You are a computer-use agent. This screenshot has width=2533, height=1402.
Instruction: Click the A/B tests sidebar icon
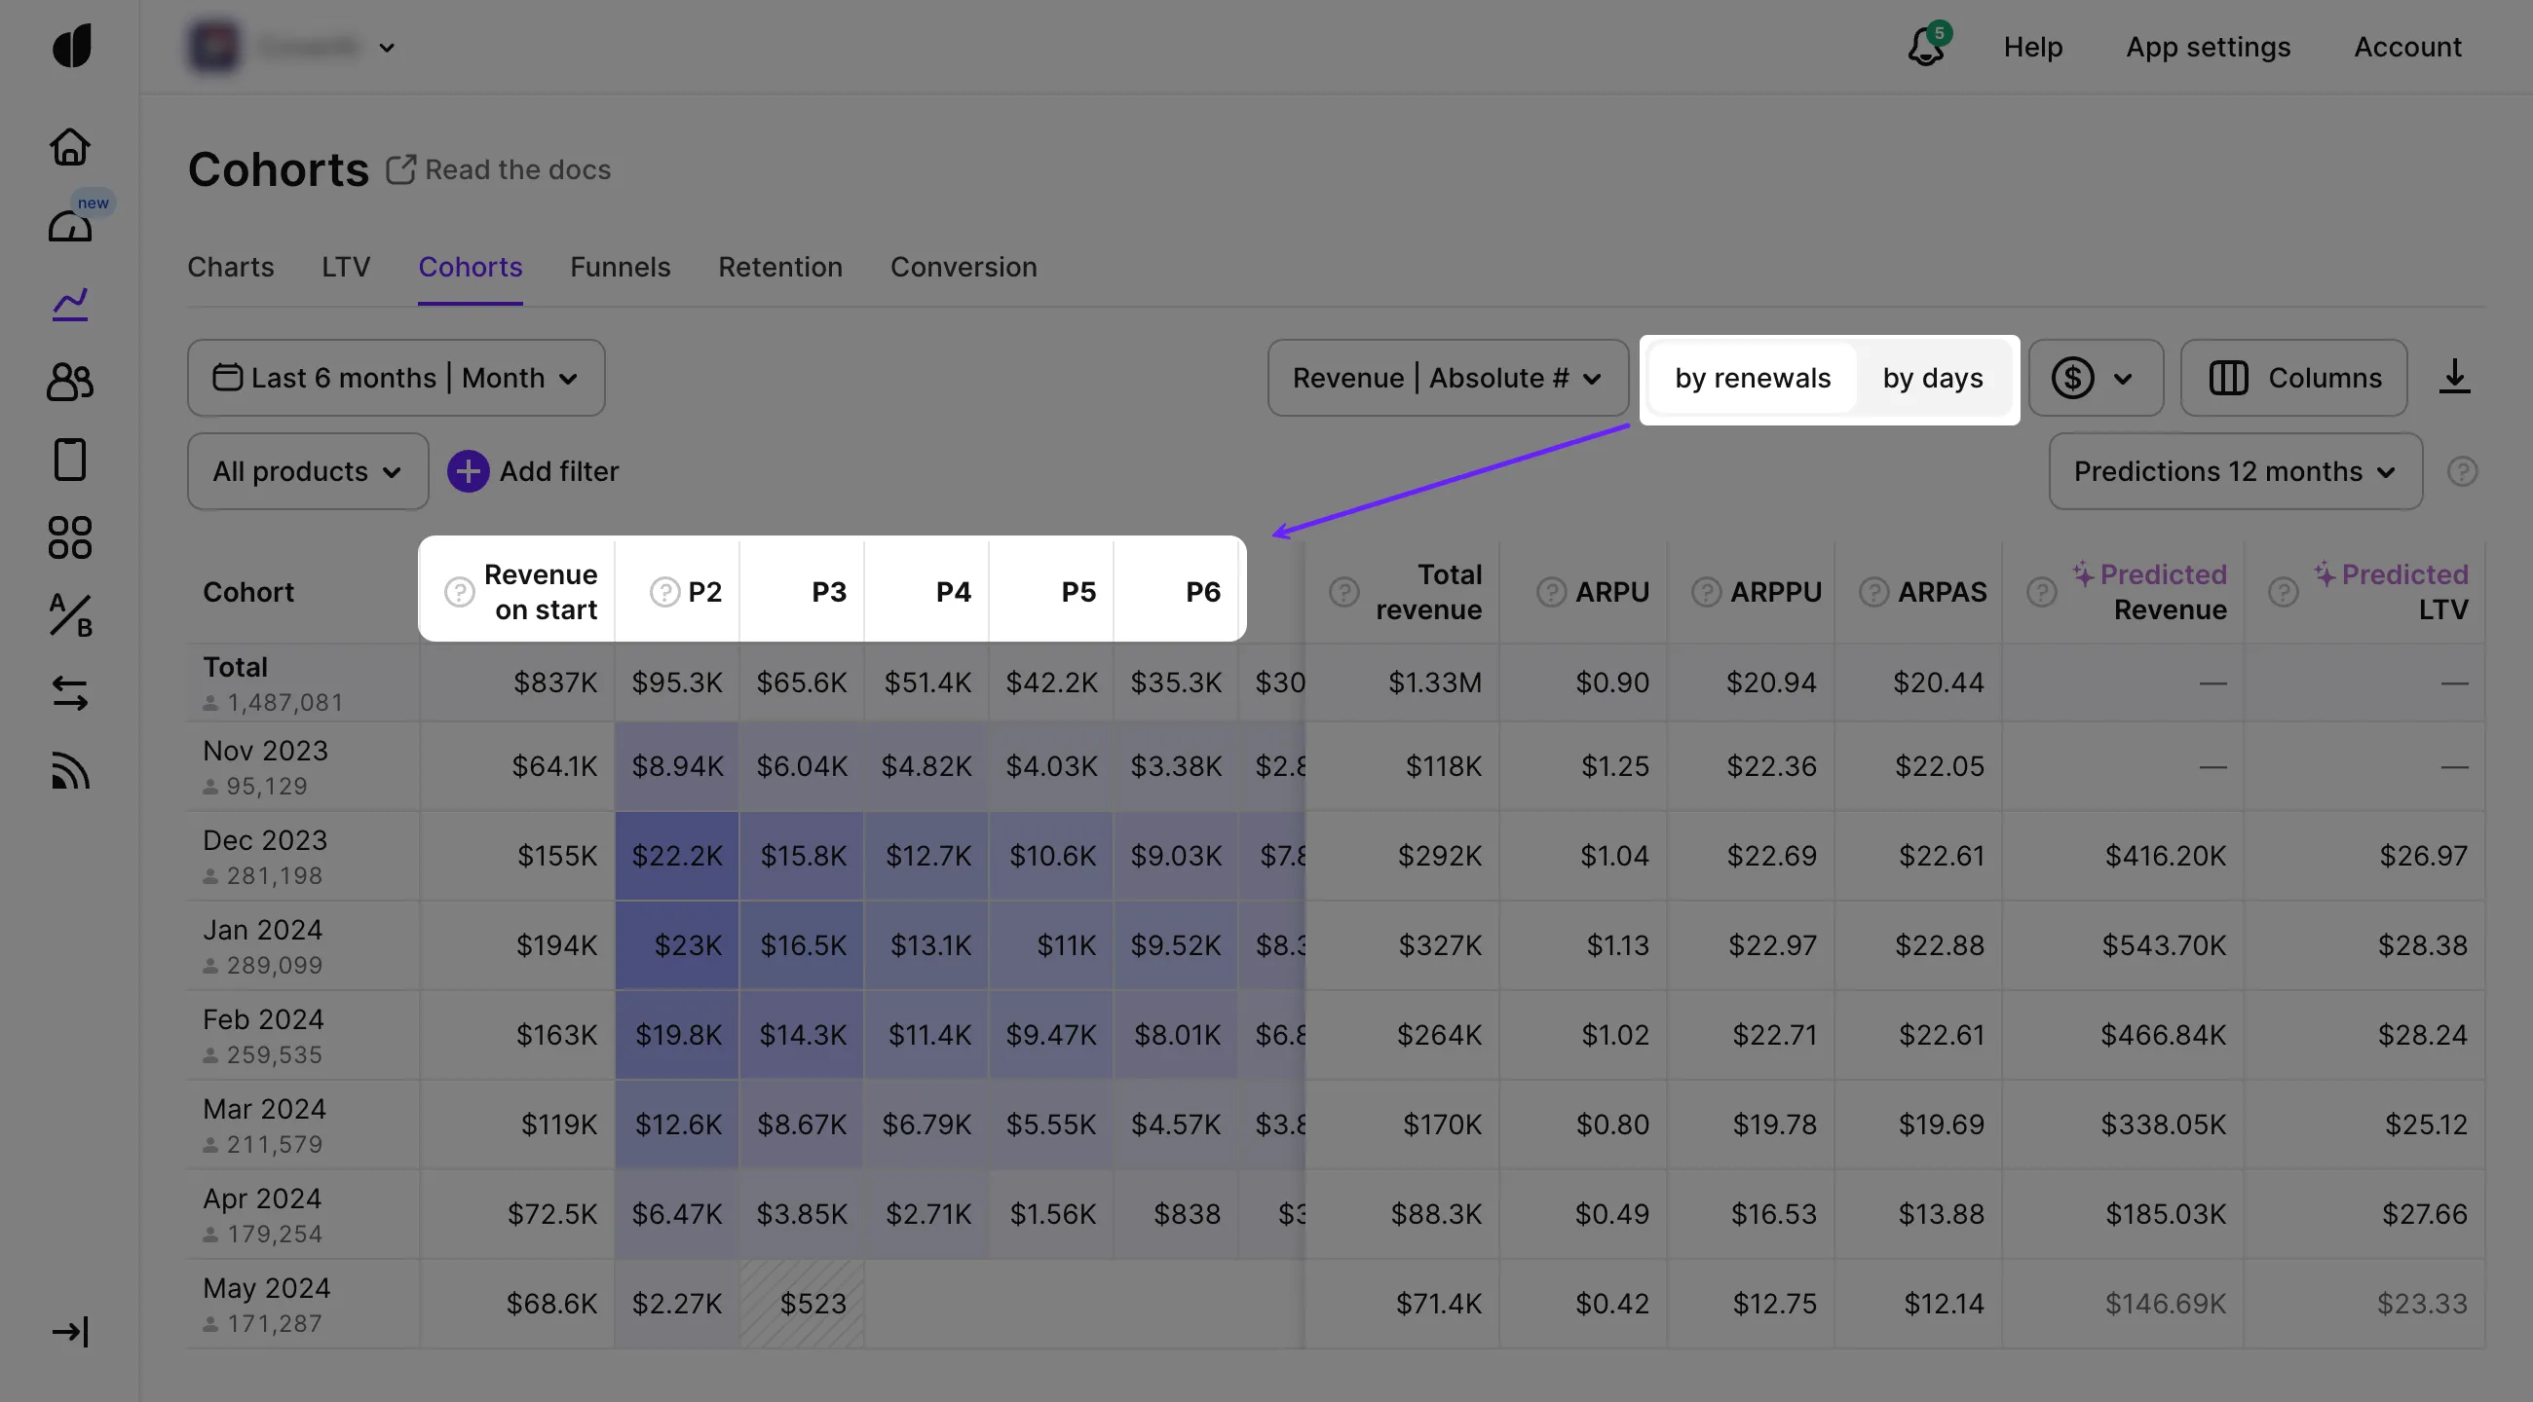click(x=70, y=615)
